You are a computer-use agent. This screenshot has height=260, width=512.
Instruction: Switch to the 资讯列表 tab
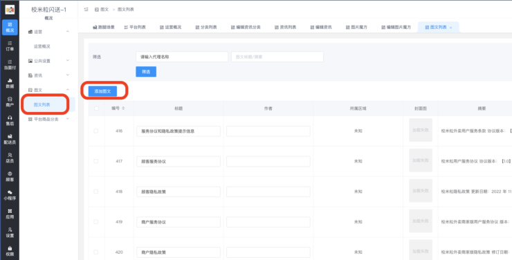(x=285, y=28)
